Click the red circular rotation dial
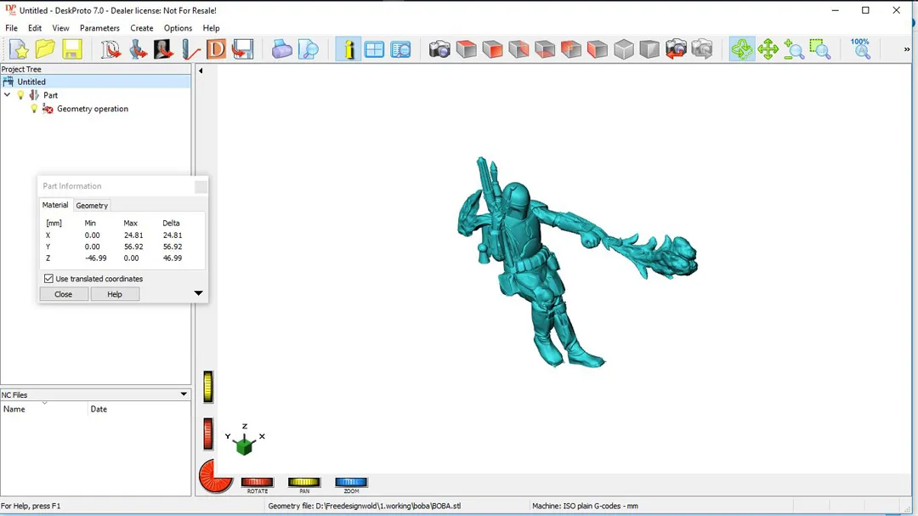Image resolution: width=918 pixels, height=516 pixels. [x=215, y=475]
